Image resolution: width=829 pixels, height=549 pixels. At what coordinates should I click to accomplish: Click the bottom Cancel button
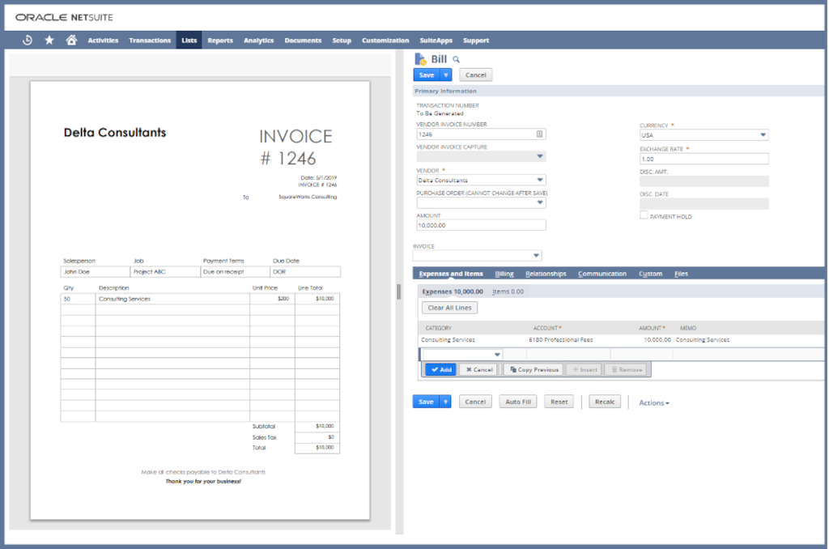475,402
